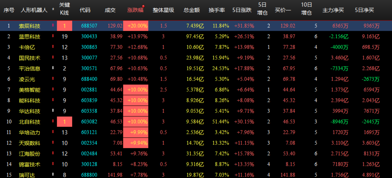Sort by the 5日增仓 column header
Image resolution: width=392 pixels, height=178 pixels.
(x=262, y=9)
